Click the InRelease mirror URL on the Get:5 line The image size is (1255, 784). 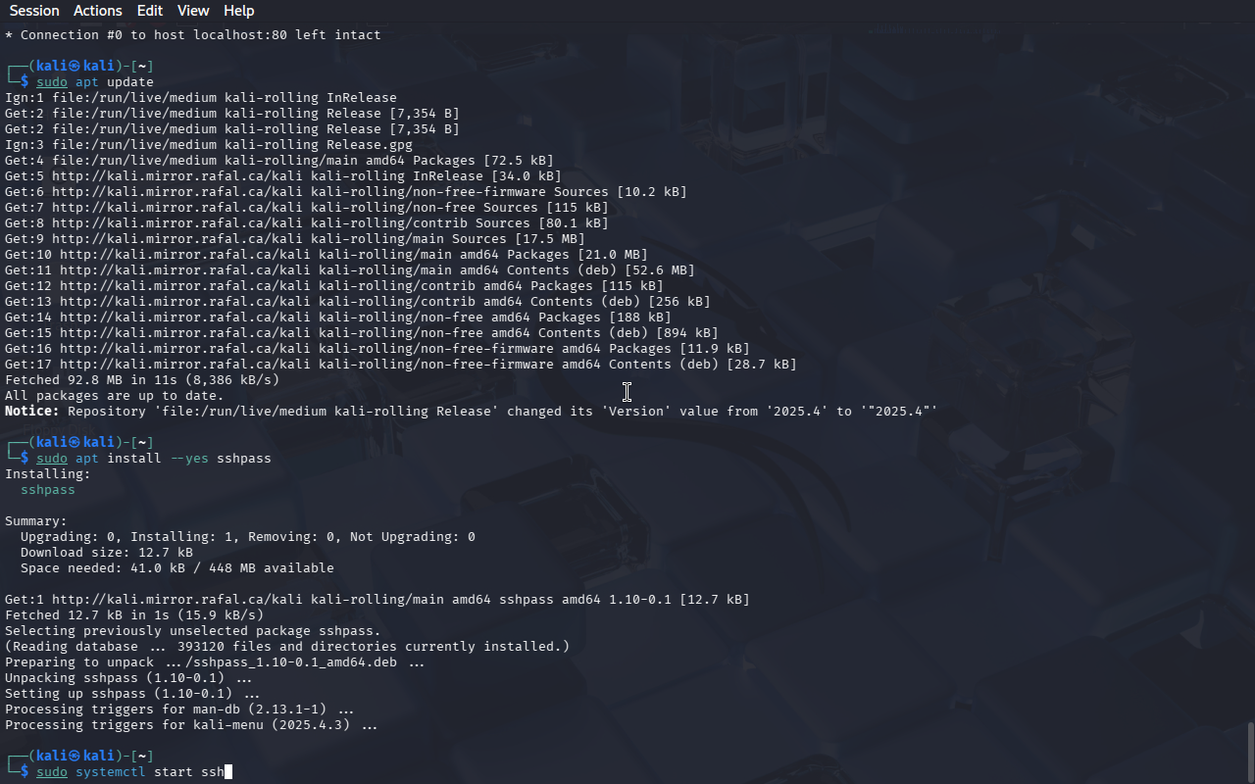[177, 176]
